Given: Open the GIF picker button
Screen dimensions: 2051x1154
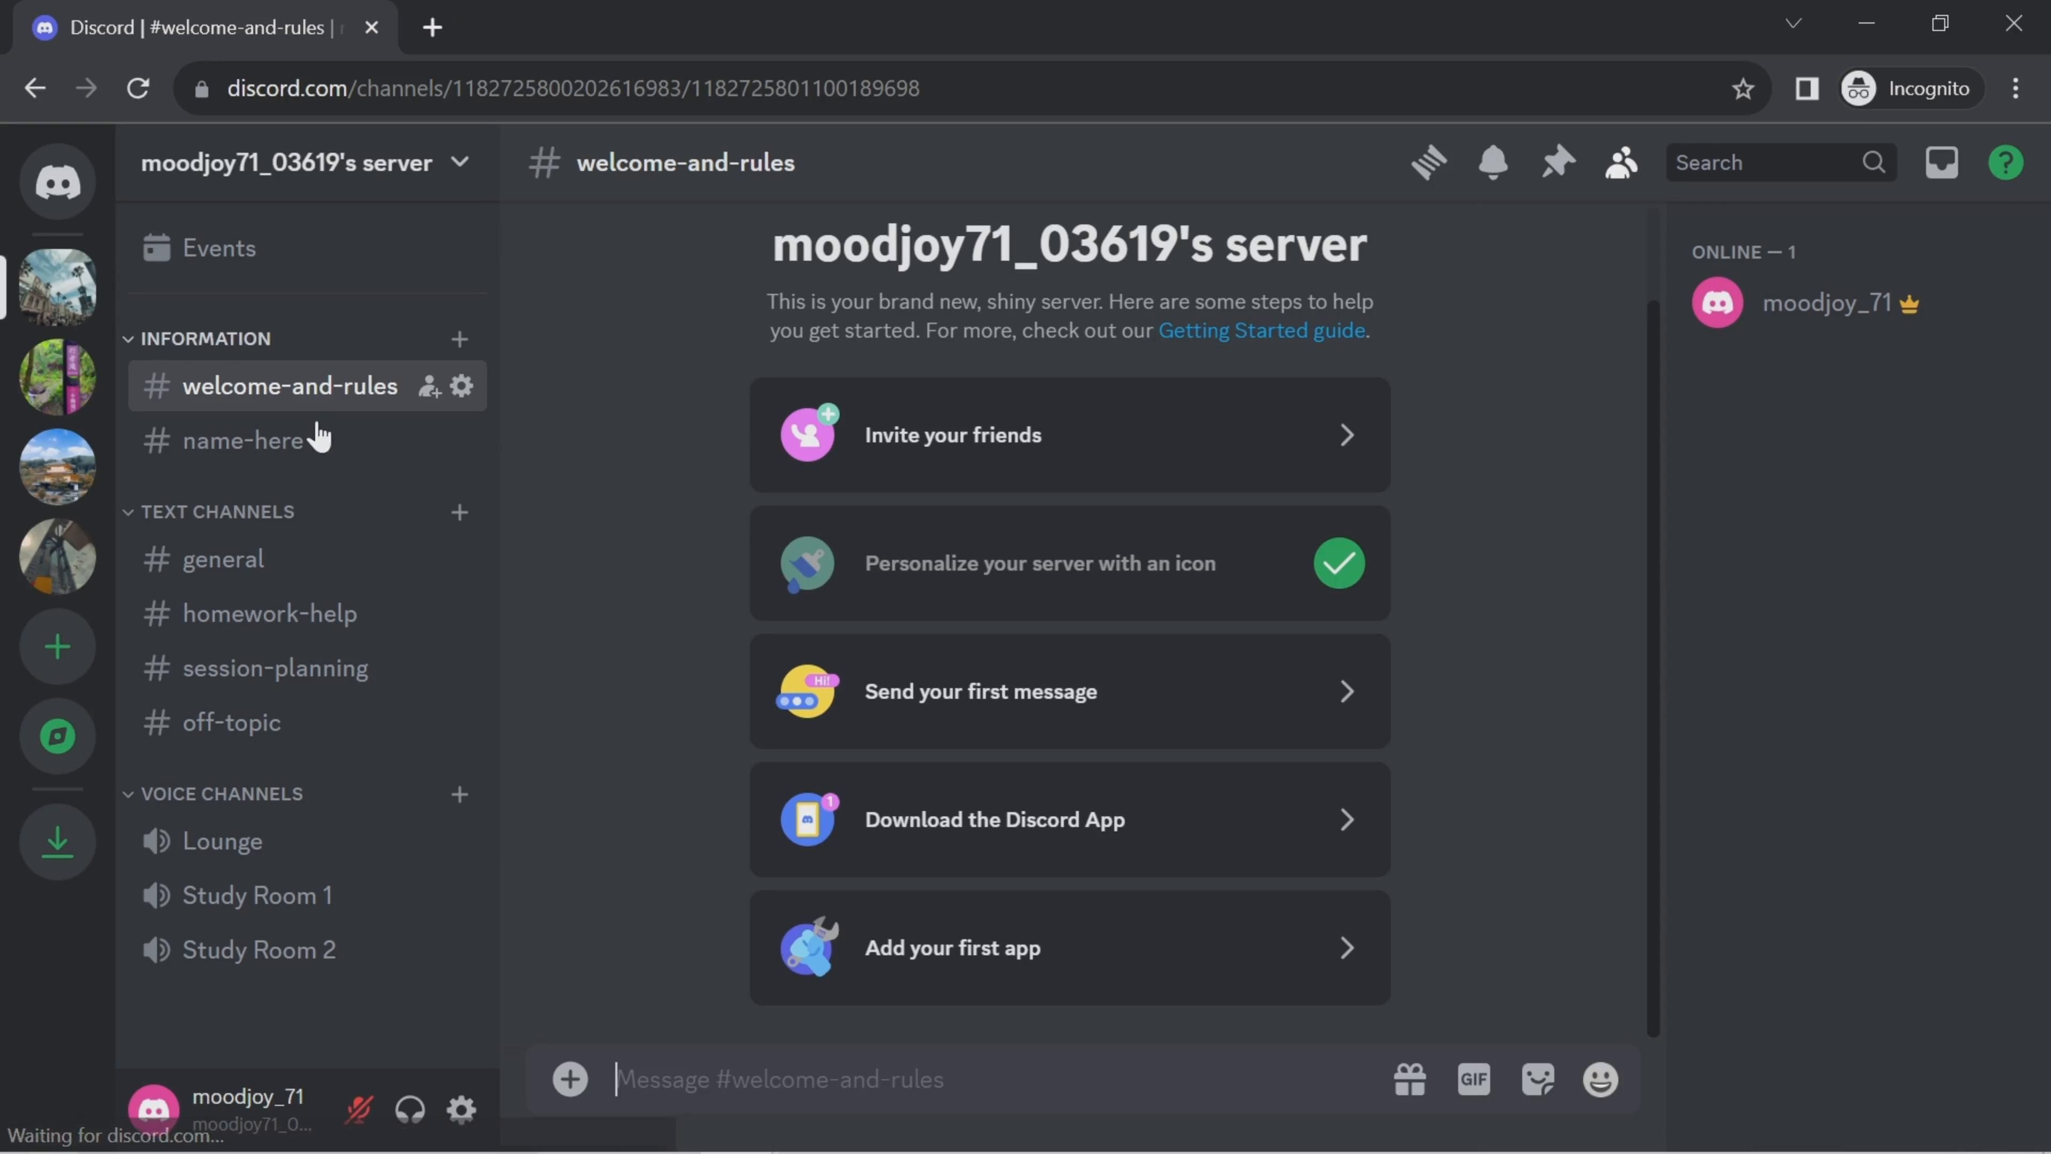Looking at the screenshot, I should pos(1474,1080).
